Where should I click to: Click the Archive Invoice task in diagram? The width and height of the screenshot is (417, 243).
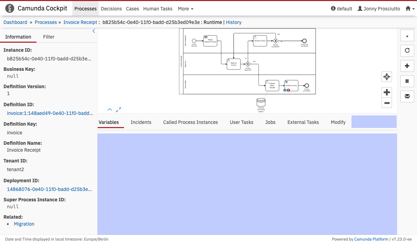[x=291, y=85]
